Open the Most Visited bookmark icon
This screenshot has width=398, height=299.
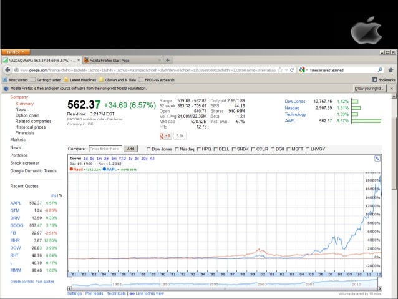coord(5,80)
